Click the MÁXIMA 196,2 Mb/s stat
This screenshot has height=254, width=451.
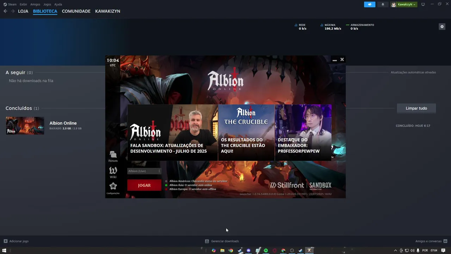[330, 27]
